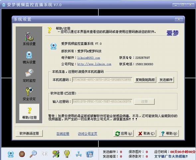Click the light bulb icon in the toolbar
Image resolution: width=196 pixels, height=160 pixels.
click(67, 154)
